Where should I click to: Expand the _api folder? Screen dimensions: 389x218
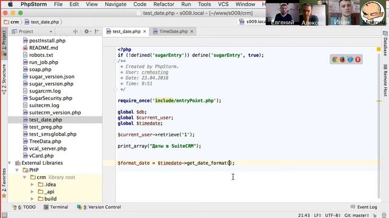click(32, 191)
